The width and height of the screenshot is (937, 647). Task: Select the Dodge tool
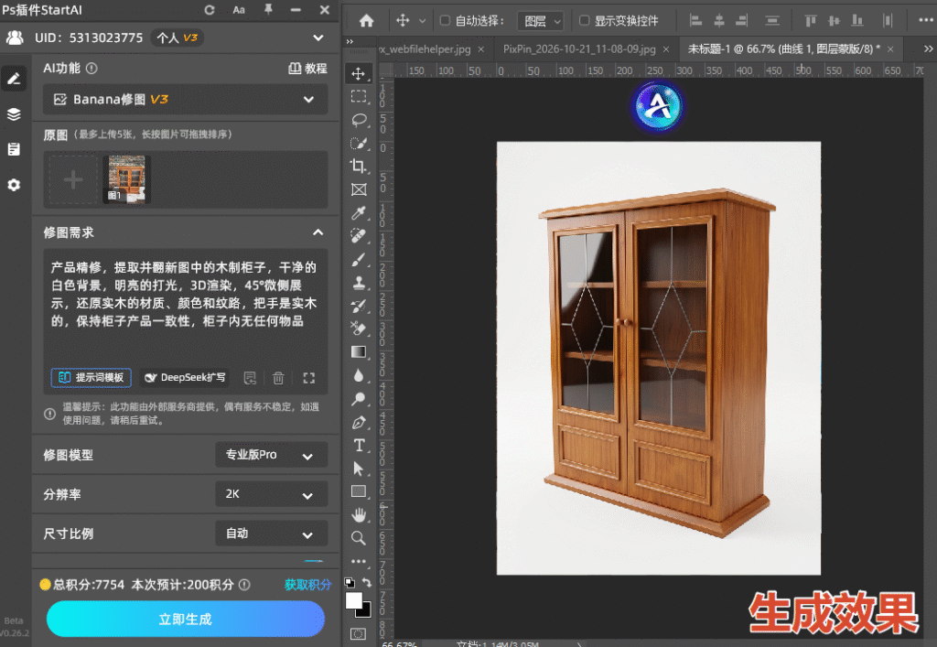tap(359, 398)
